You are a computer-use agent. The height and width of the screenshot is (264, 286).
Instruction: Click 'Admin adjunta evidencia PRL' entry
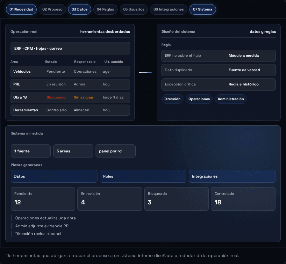(43, 226)
